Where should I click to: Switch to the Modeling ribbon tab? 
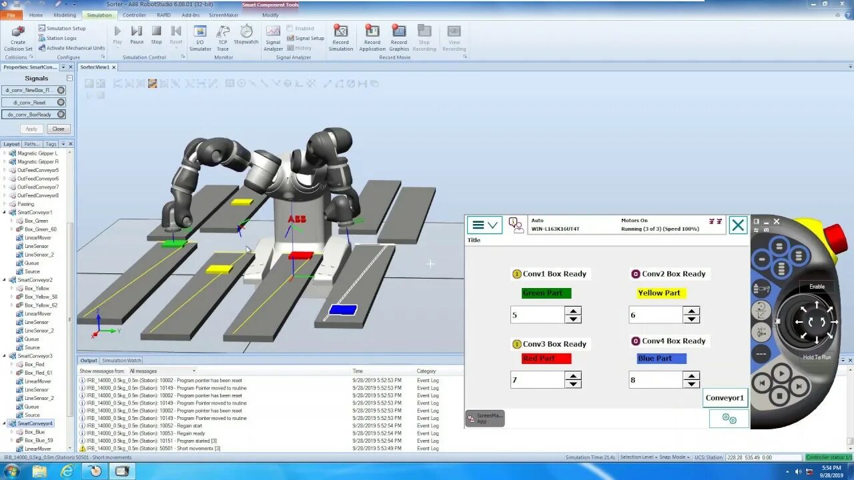tap(65, 15)
